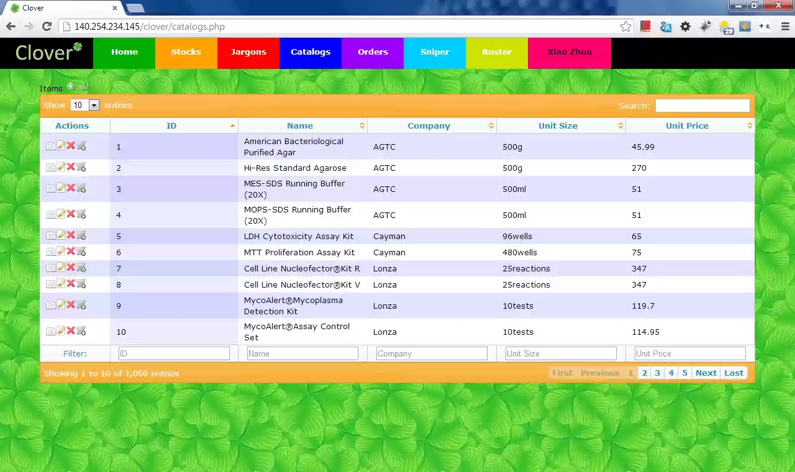Image resolution: width=795 pixels, height=472 pixels.
Task: Open the Show entries dropdown
Action: 93,105
